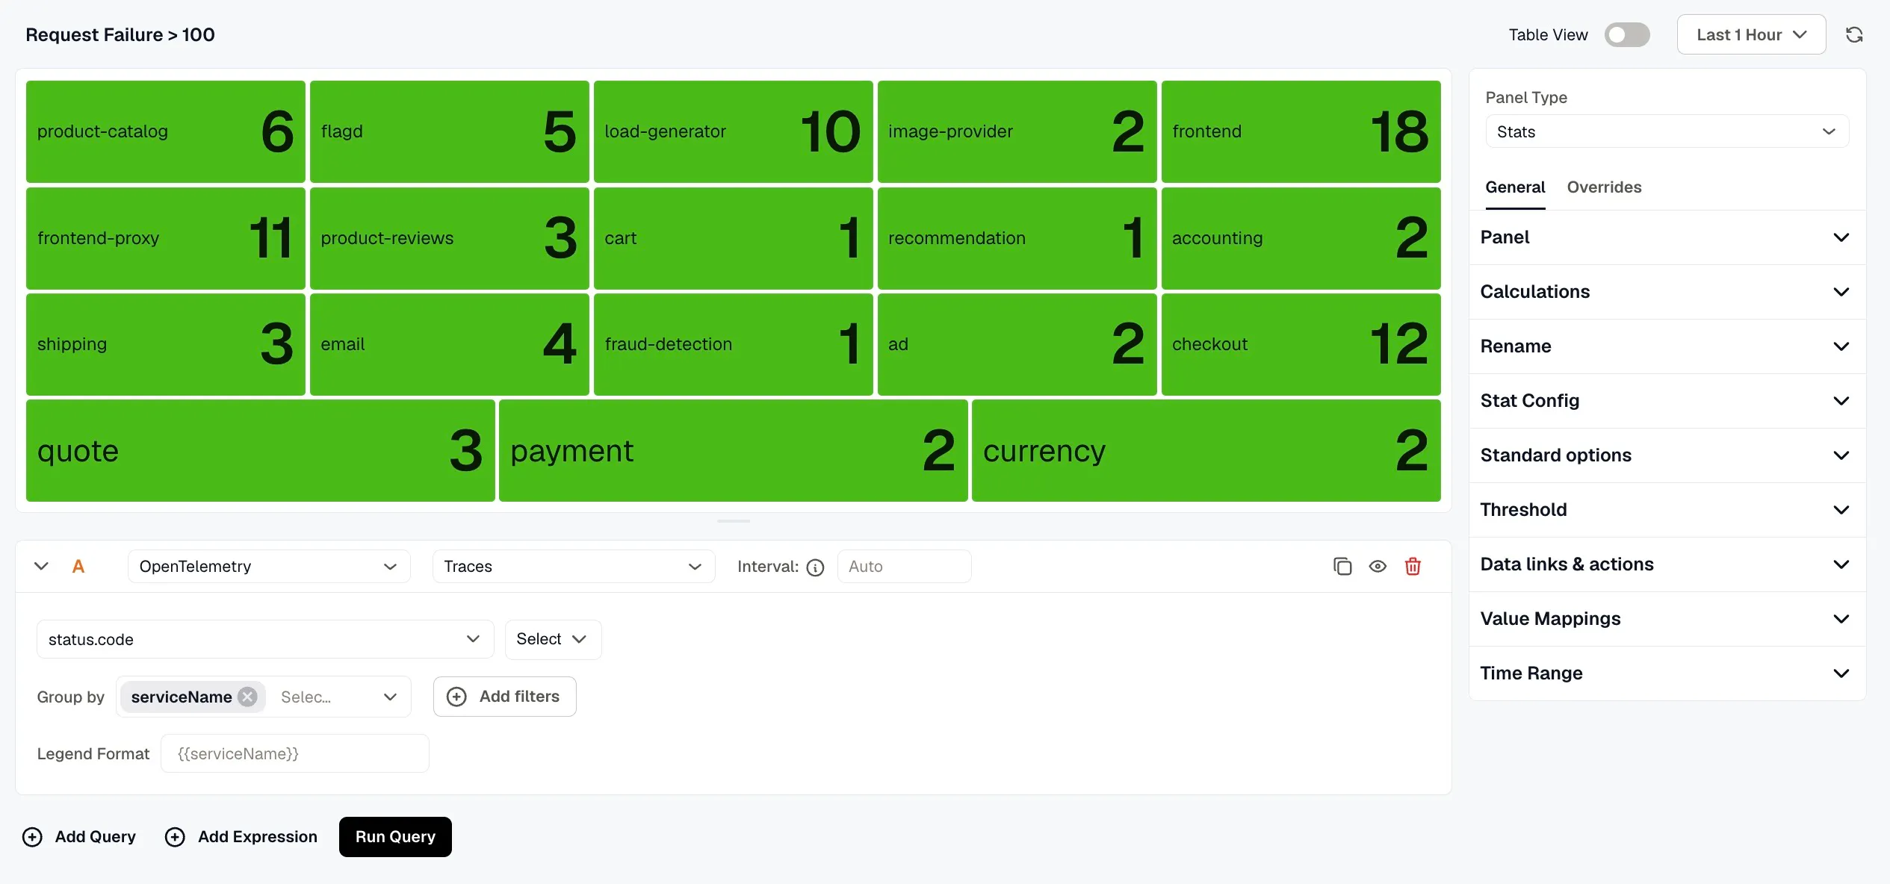Expand the Threshold section
This screenshot has width=1890, height=884.
(1667, 510)
